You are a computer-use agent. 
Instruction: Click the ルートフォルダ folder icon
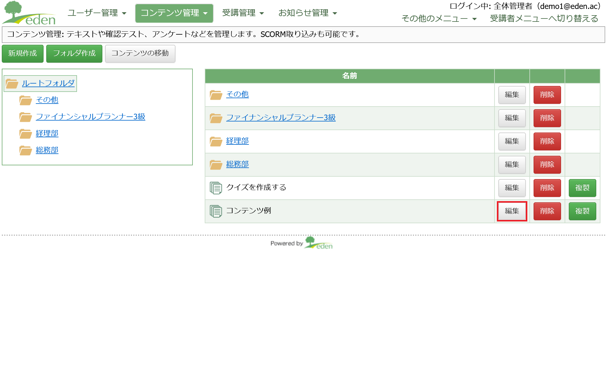pyautogui.click(x=12, y=83)
